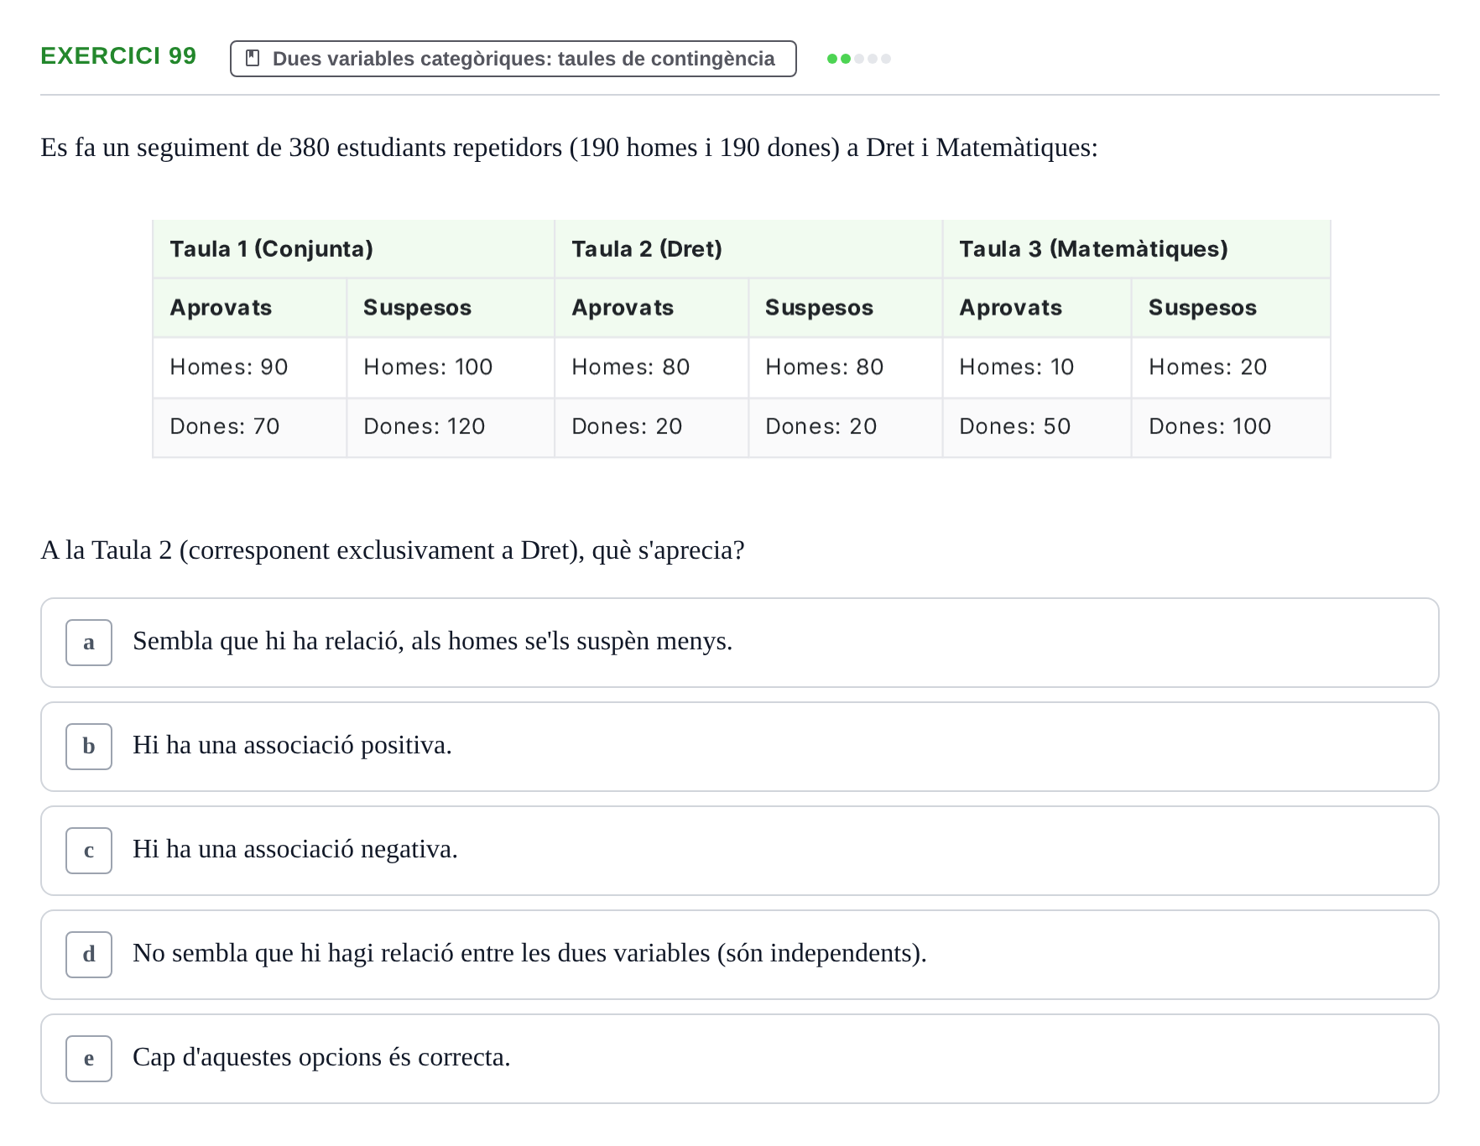The image size is (1480, 1146).
Task: Click the intro sentence about 380 estudiants
Action: point(569,148)
